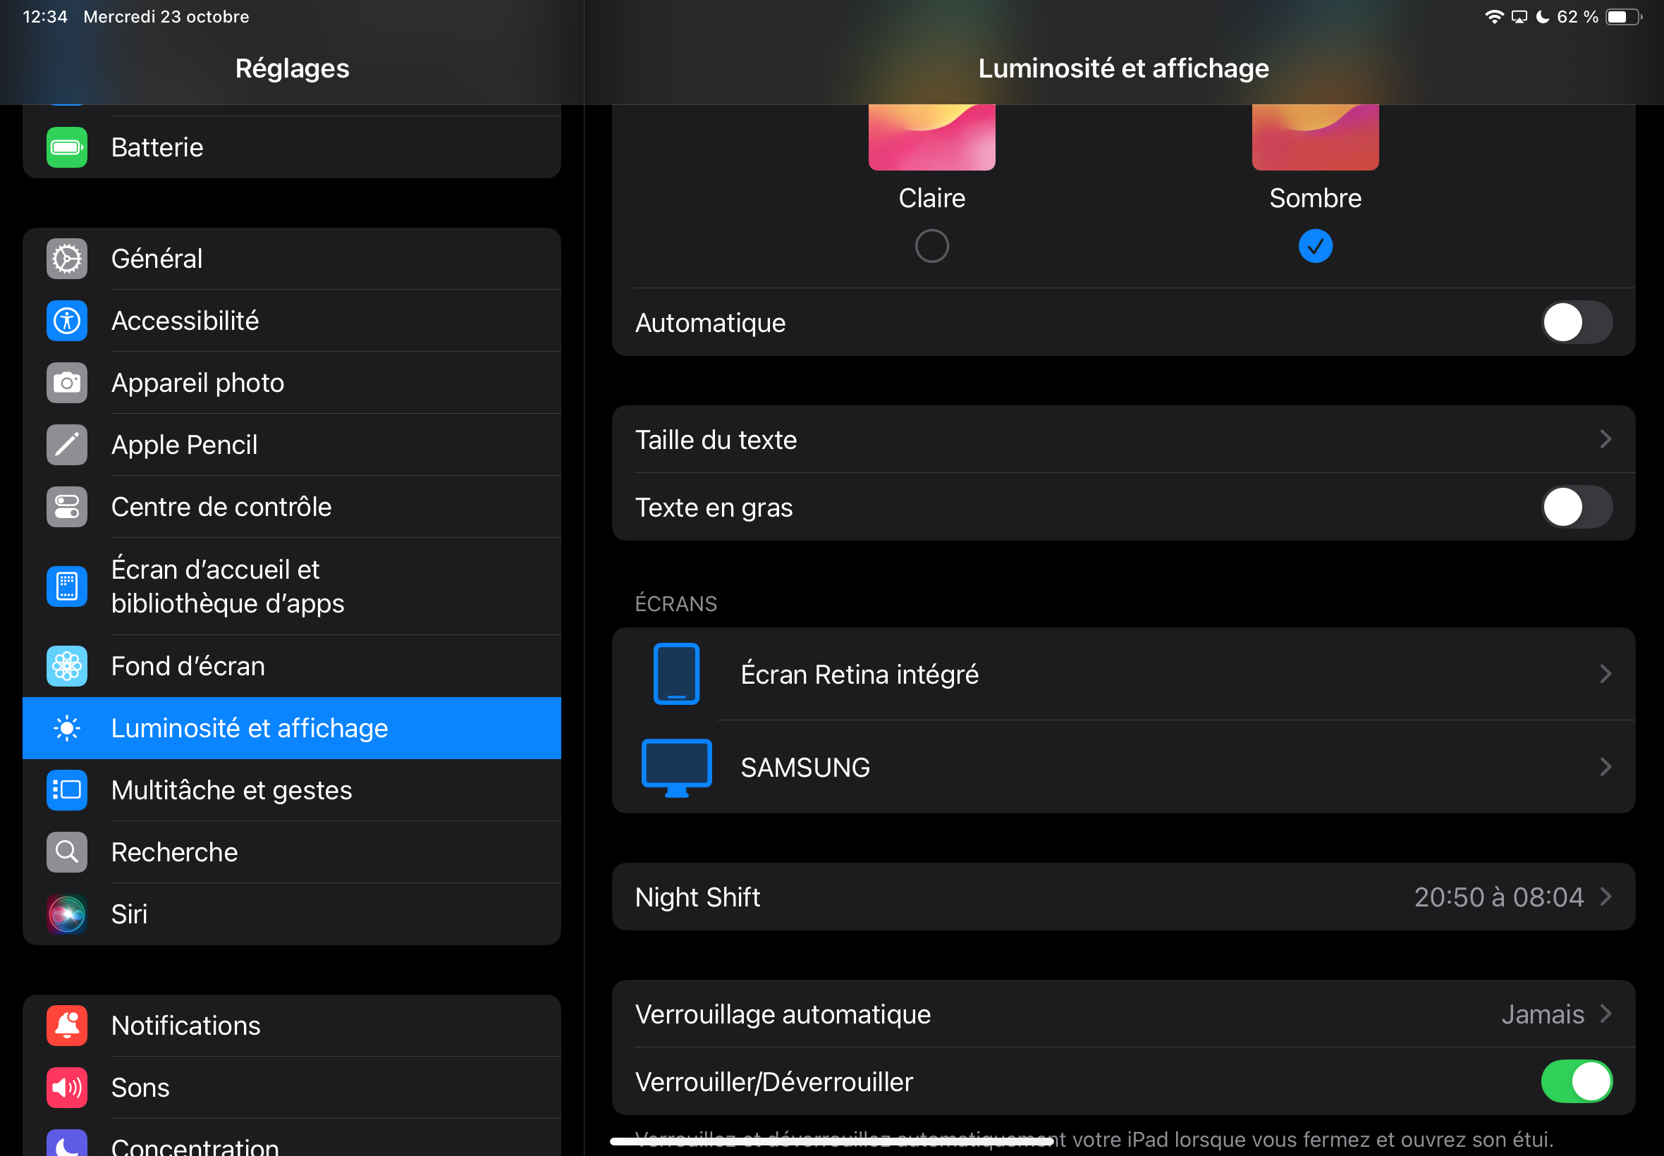1664x1156 pixels.
Task: Tap the Accessibilité icon in sidebar
Action: 67,321
